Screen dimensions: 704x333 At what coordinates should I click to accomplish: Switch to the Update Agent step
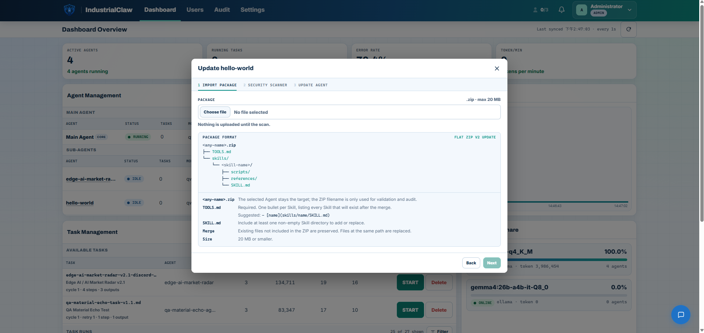tap(310, 85)
